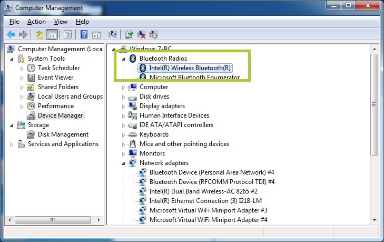Toggle Show/Hide Action Pane toolbar icon
The image size is (384, 242).
tap(96, 35)
